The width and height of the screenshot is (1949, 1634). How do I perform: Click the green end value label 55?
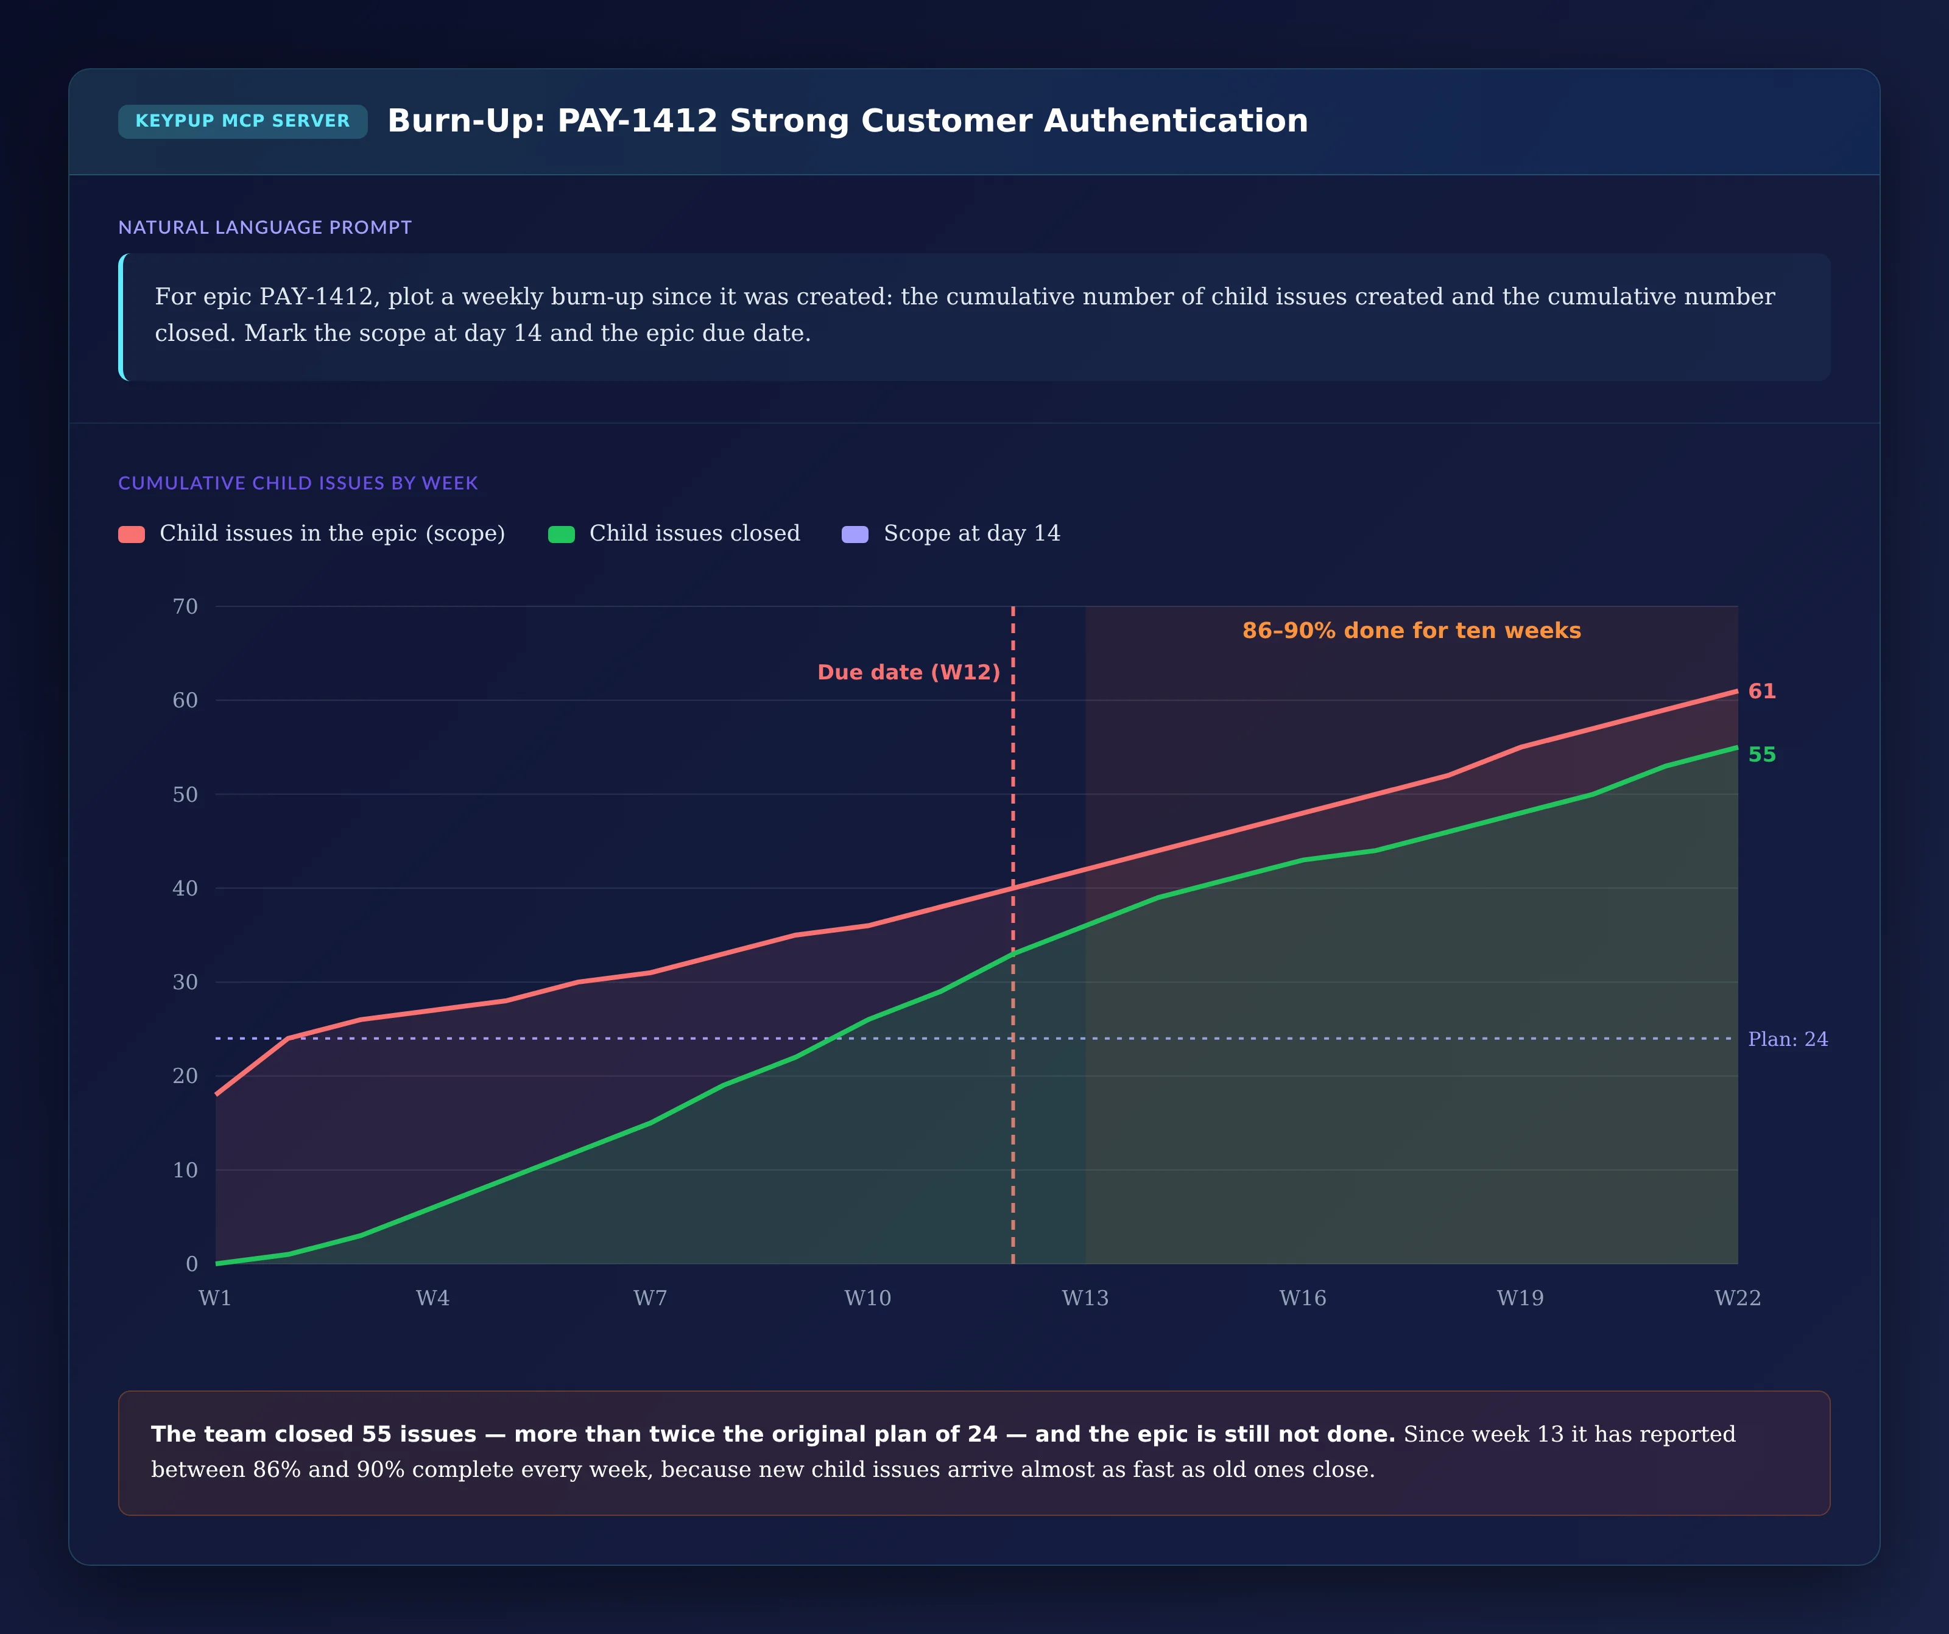tap(1761, 754)
